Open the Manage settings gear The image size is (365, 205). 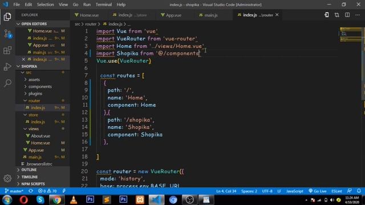7,178
